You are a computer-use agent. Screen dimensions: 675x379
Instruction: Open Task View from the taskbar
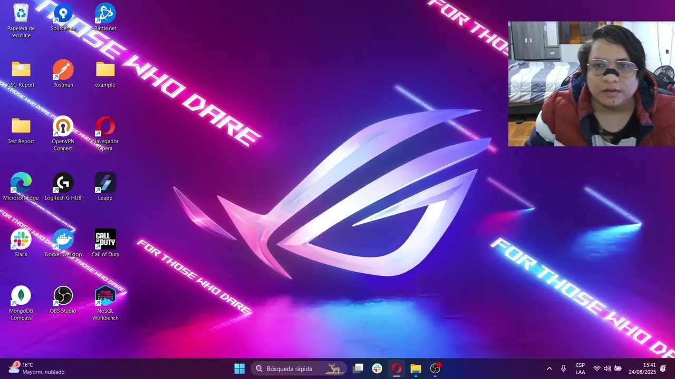click(x=358, y=368)
